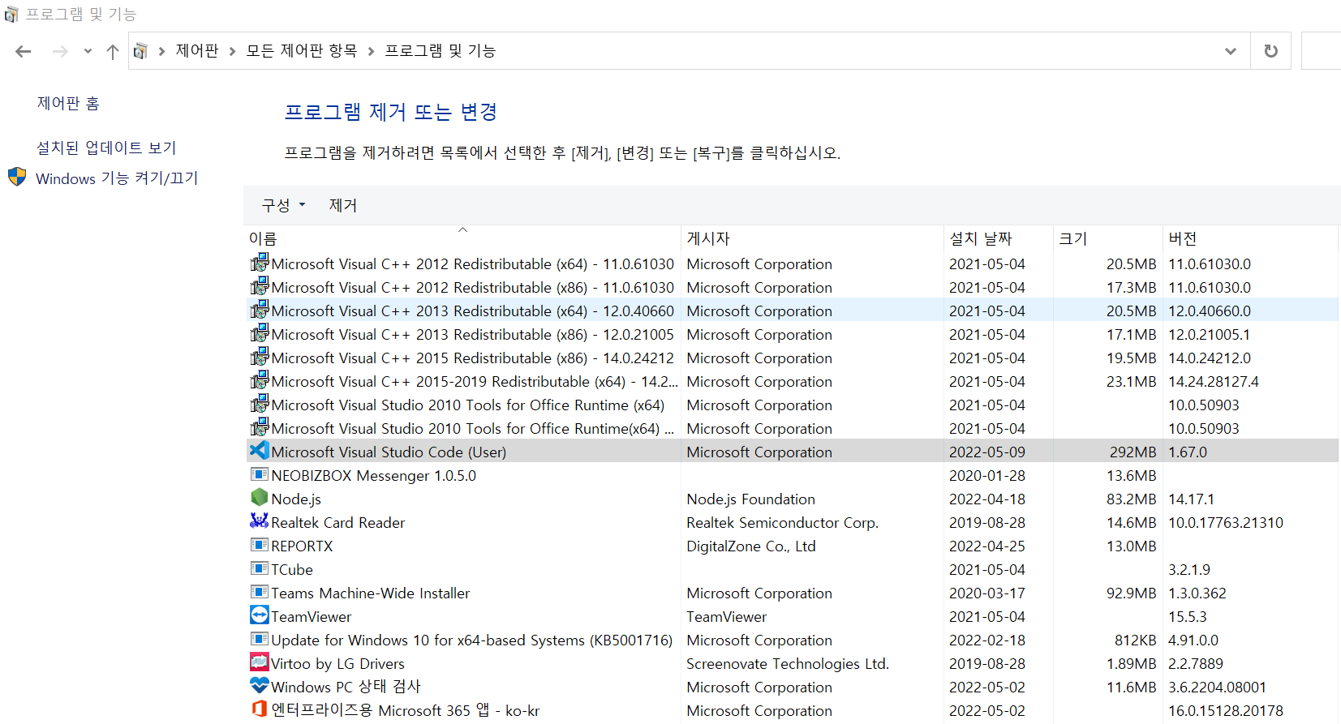Image resolution: width=1341 pixels, height=724 pixels.
Task: Click the Visual Studio Code icon
Action: 260,451
